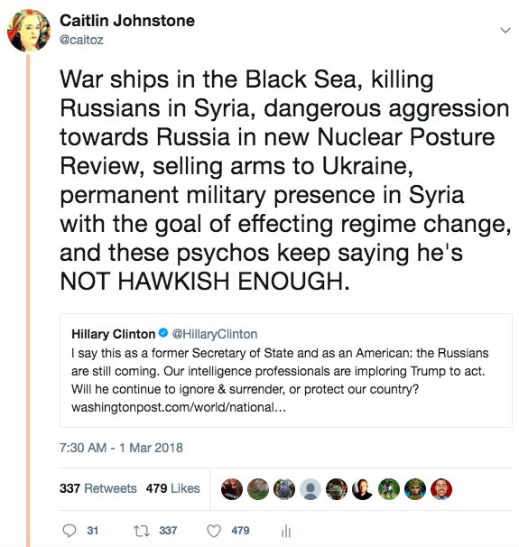
Task: Click Hillary Clinton's verified badge icon
Action: [x=163, y=333]
